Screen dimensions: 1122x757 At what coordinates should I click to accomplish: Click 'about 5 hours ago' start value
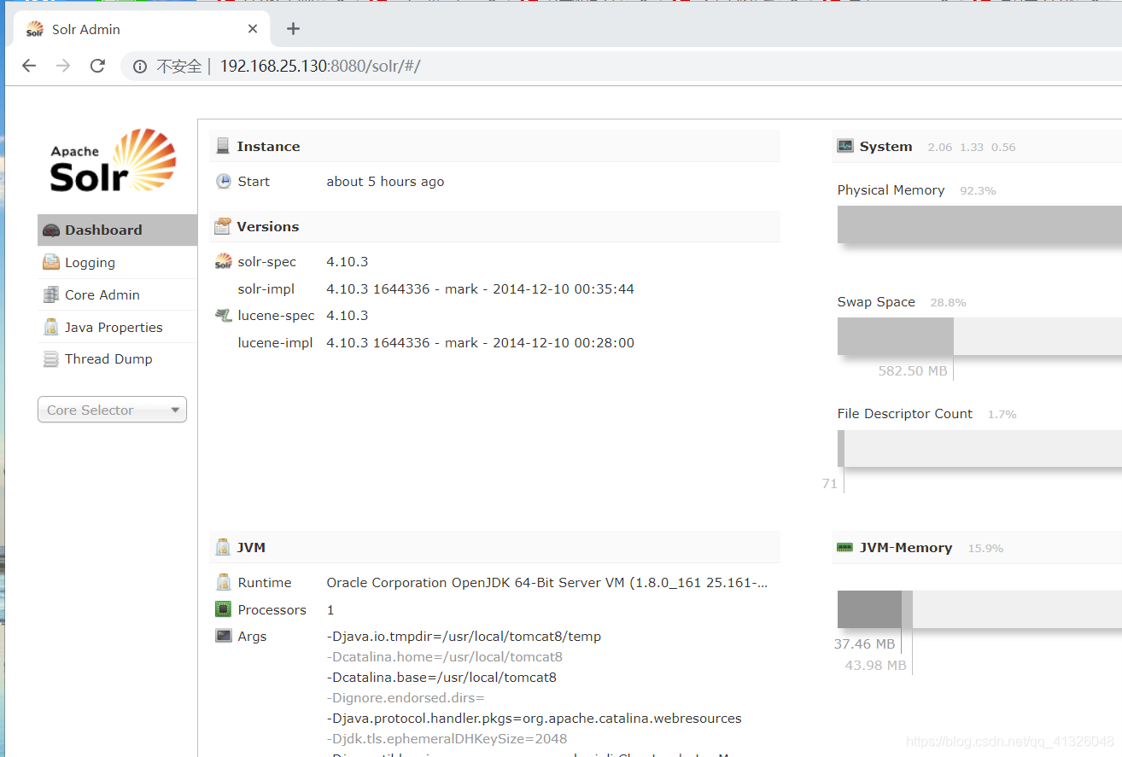385,182
